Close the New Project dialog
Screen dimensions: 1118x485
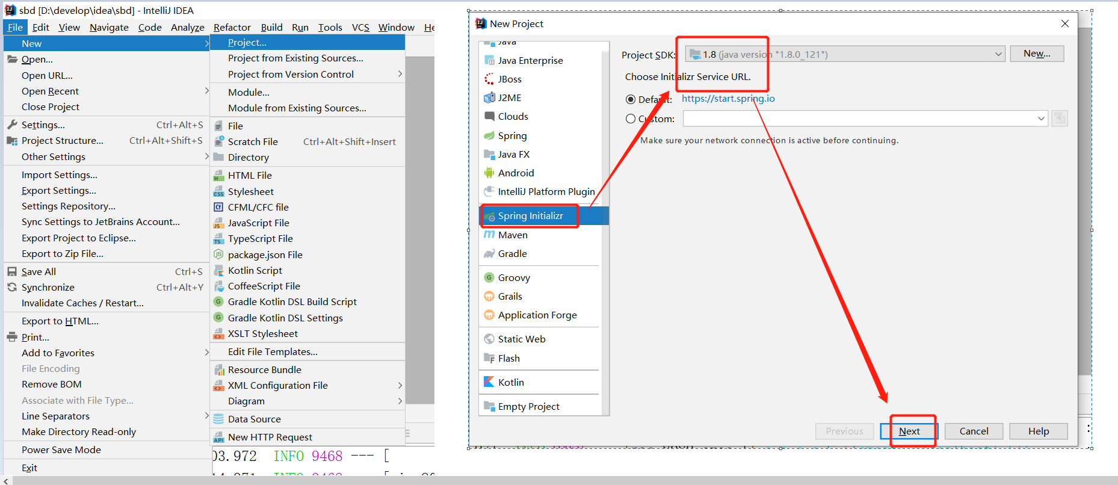[1064, 23]
